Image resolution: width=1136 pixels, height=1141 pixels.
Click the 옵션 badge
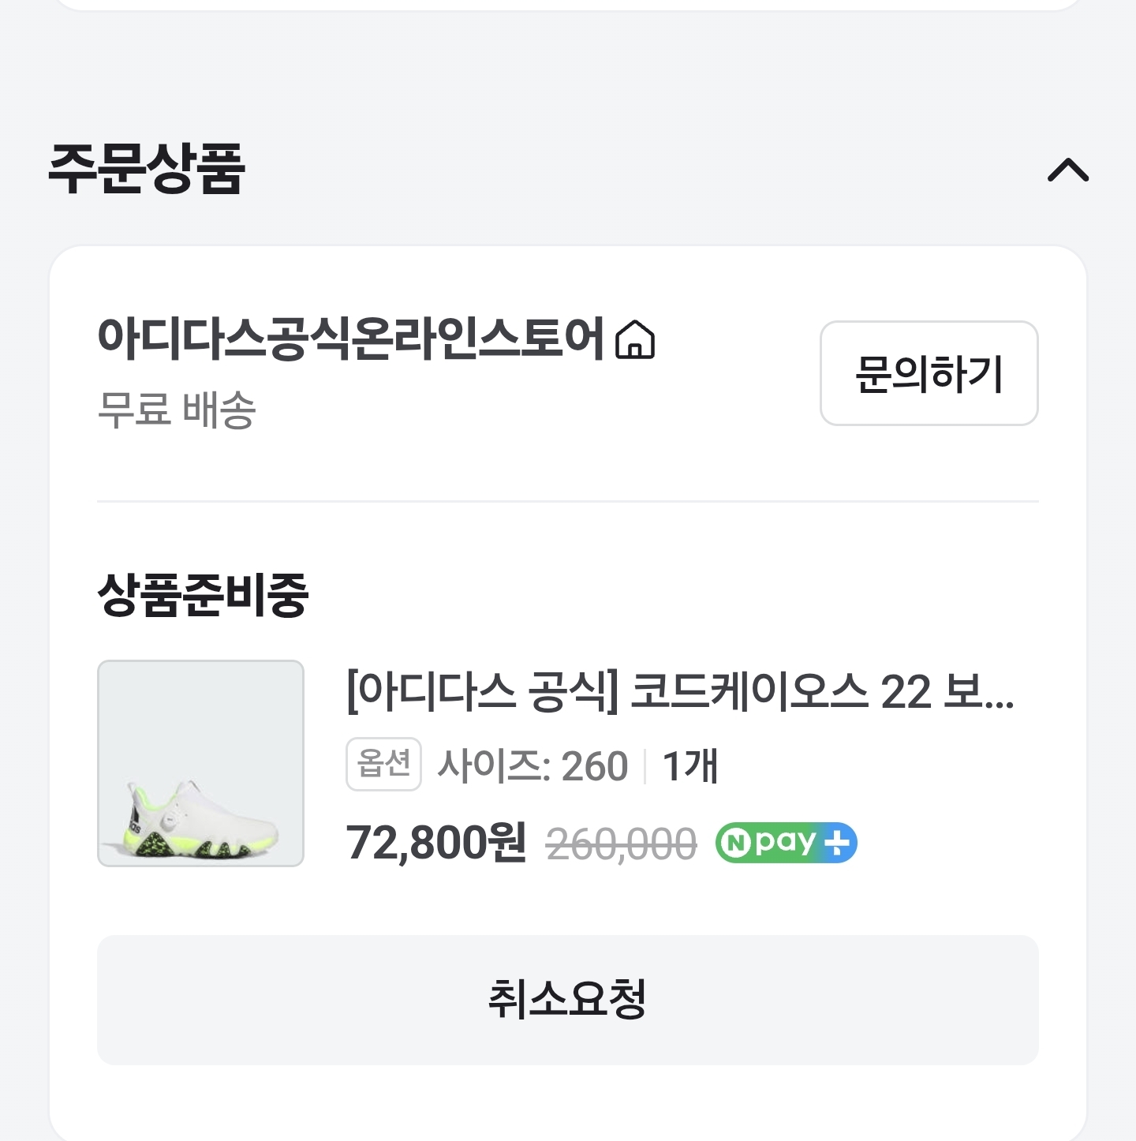point(383,764)
